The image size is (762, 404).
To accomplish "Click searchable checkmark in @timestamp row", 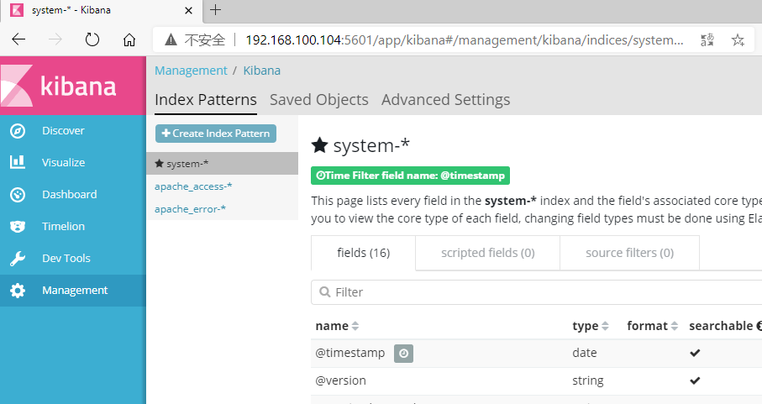I will [x=695, y=353].
